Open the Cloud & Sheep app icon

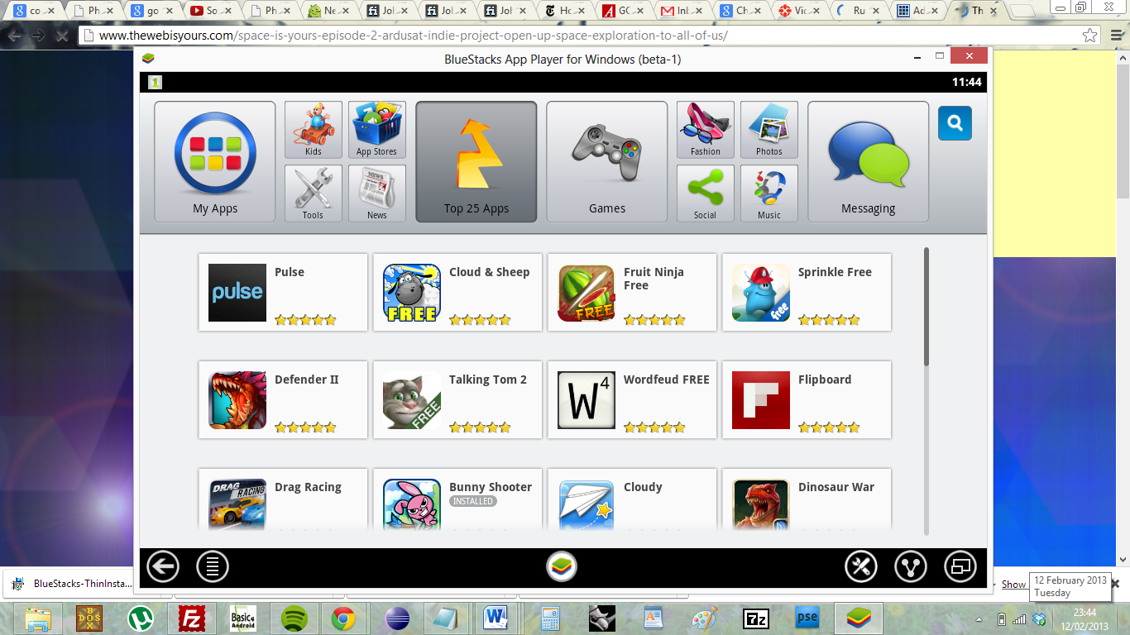[412, 293]
